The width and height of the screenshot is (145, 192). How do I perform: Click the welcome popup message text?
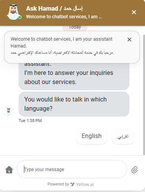(x=62, y=46)
